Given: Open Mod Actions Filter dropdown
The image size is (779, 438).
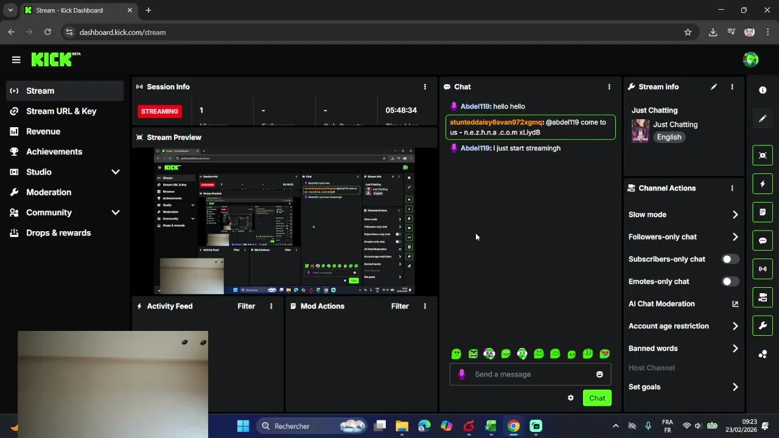Looking at the screenshot, I should pos(400,306).
